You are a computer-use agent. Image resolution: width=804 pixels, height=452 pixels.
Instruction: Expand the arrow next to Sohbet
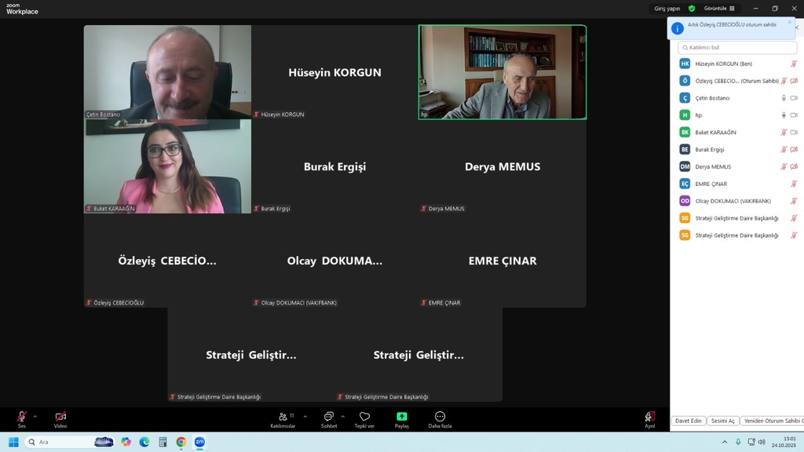(x=342, y=416)
